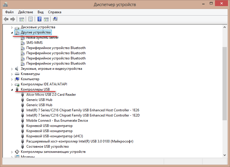Select Дисковые устройства category label
The width and height of the screenshot is (230, 167).
(38, 27)
